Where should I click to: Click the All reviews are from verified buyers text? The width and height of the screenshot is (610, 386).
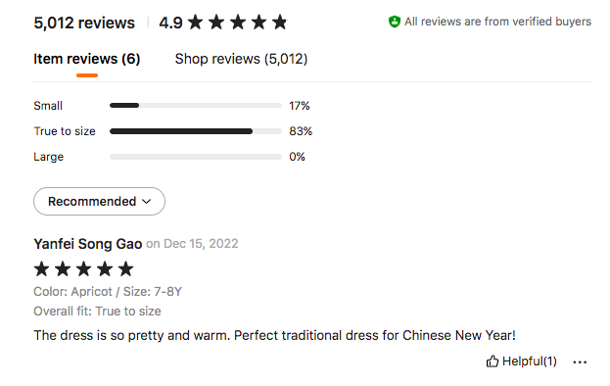(497, 22)
